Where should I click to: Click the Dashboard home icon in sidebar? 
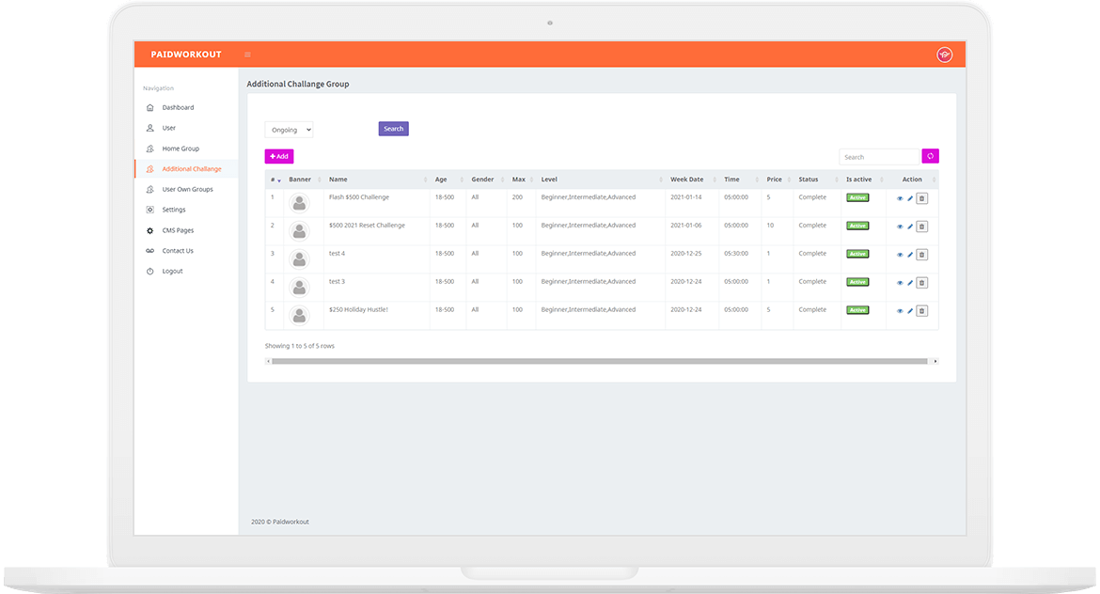coord(150,108)
